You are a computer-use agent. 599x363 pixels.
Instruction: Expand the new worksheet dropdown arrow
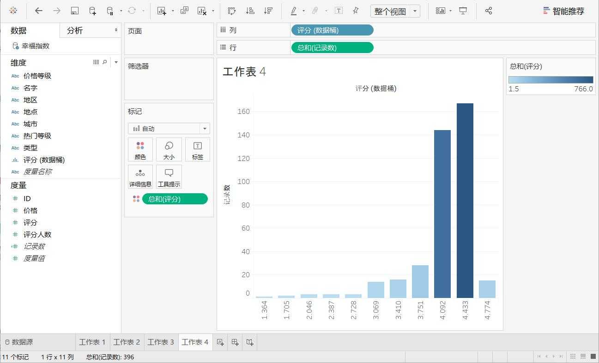pyautogui.click(x=173, y=11)
